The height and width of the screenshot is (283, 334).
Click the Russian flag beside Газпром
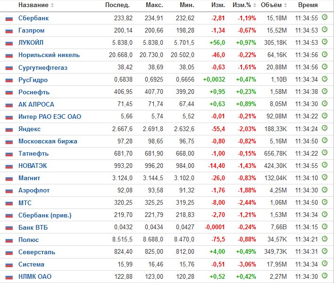tap(9, 31)
